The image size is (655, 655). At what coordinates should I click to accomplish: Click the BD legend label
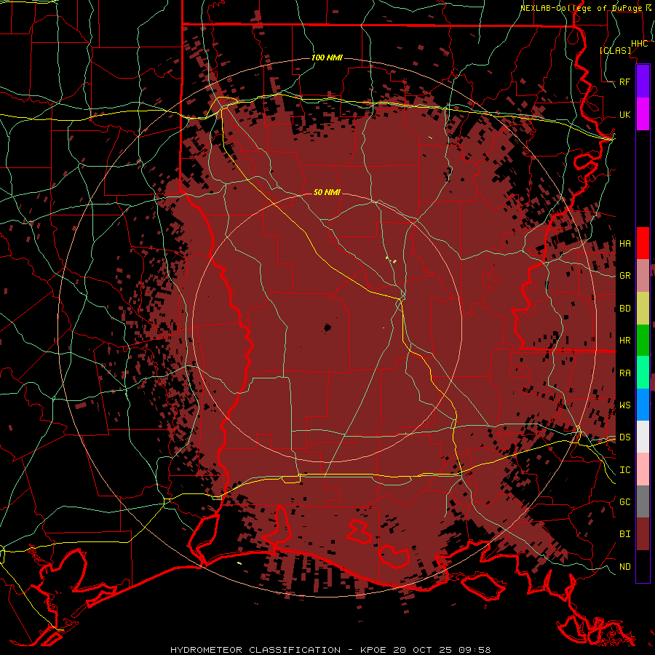point(624,309)
